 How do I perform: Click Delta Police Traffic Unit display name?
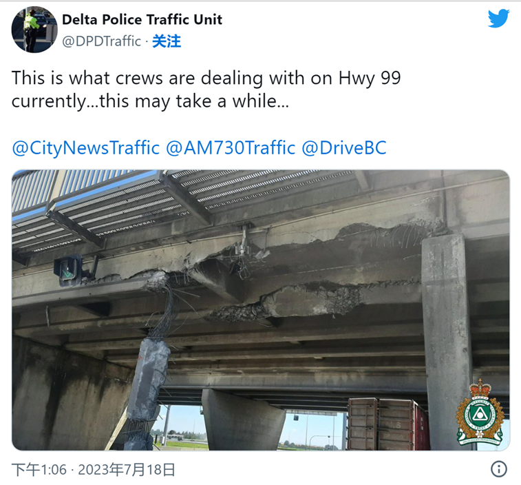(142, 19)
